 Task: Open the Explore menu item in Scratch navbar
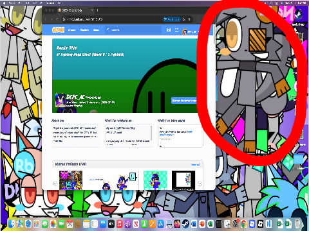pyautogui.click(x=84, y=30)
